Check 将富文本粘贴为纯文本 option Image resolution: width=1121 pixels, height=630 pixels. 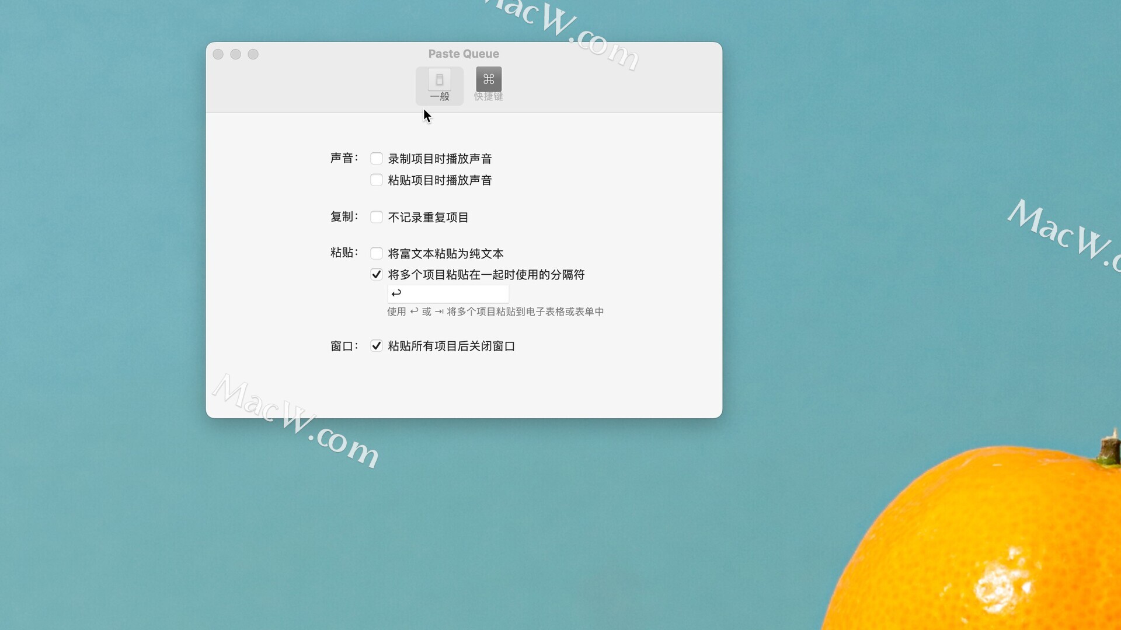pyautogui.click(x=377, y=254)
